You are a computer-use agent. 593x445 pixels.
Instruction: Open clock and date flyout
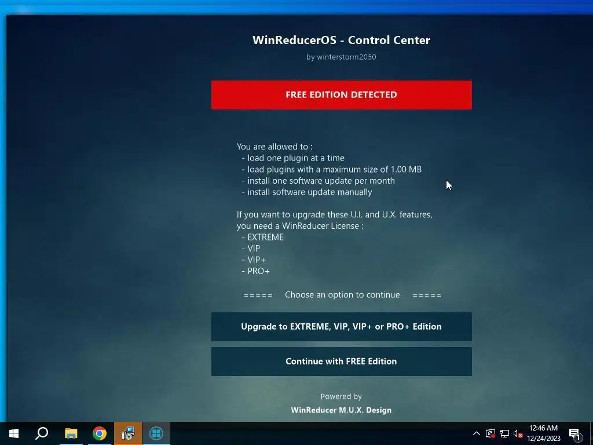tap(543, 433)
